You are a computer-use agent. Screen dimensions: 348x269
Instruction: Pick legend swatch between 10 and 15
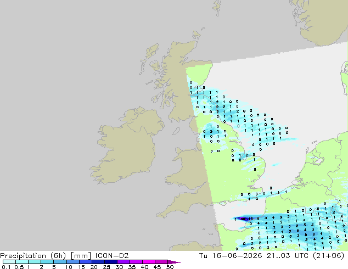73,262
